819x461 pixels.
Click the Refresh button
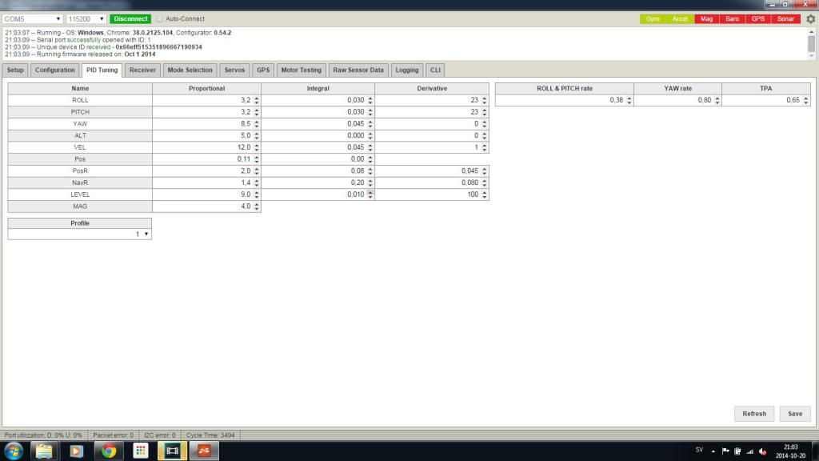point(754,414)
